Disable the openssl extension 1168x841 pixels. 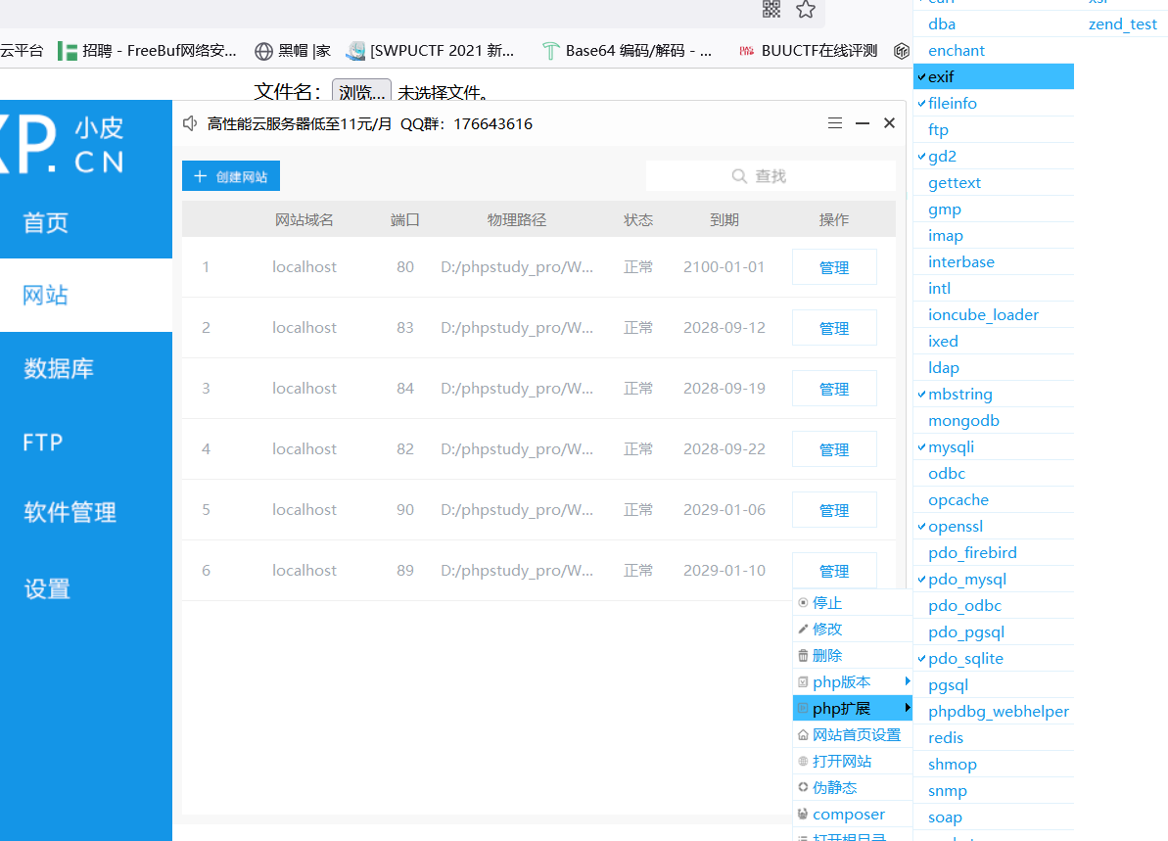(x=994, y=526)
